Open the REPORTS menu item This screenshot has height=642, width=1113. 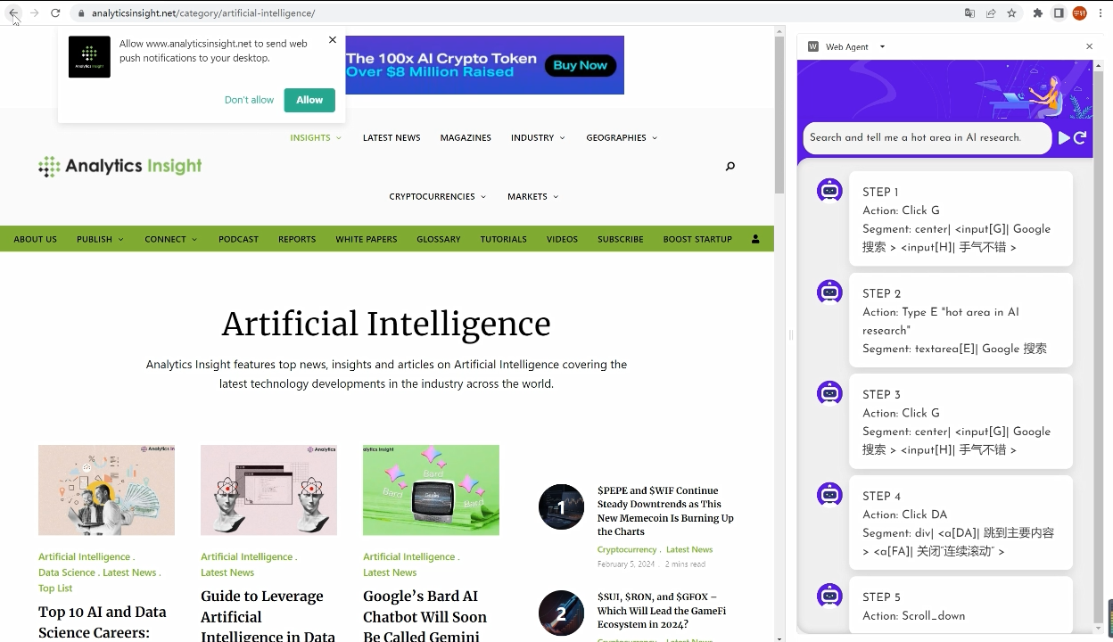click(x=297, y=239)
